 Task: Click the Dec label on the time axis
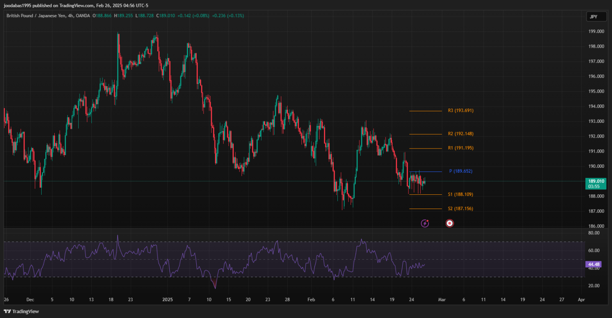[30, 300]
